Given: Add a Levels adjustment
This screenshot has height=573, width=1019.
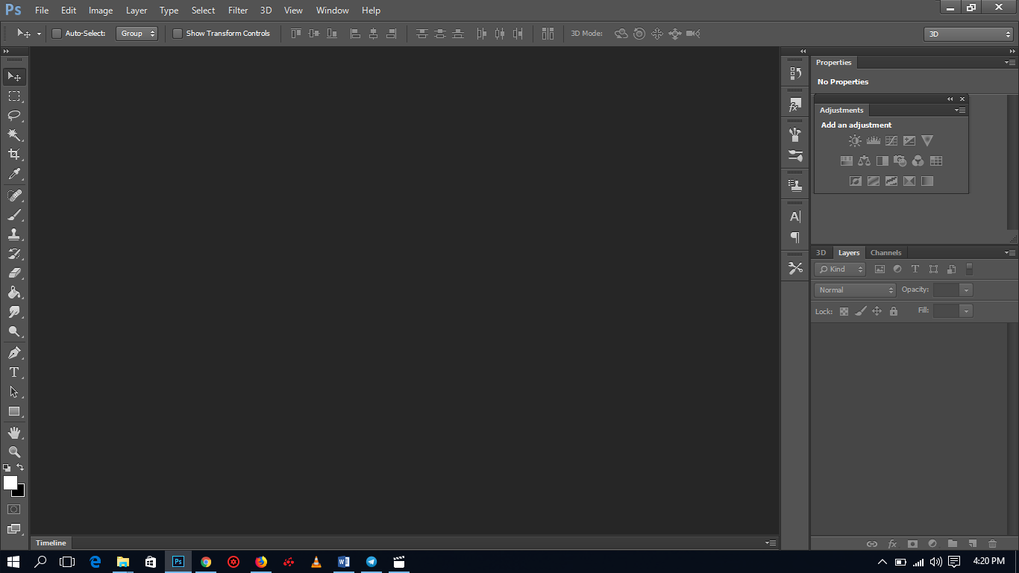Looking at the screenshot, I should click(x=873, y=140).
